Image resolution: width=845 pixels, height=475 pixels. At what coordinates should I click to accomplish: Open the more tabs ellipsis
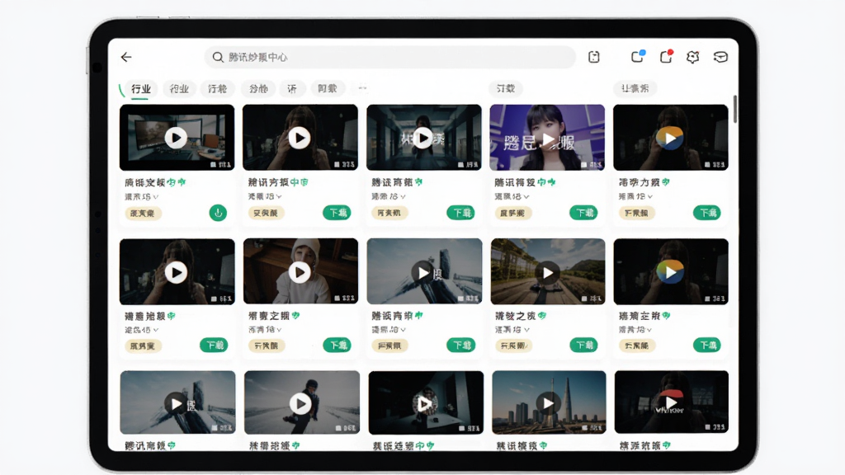(363, 87)
